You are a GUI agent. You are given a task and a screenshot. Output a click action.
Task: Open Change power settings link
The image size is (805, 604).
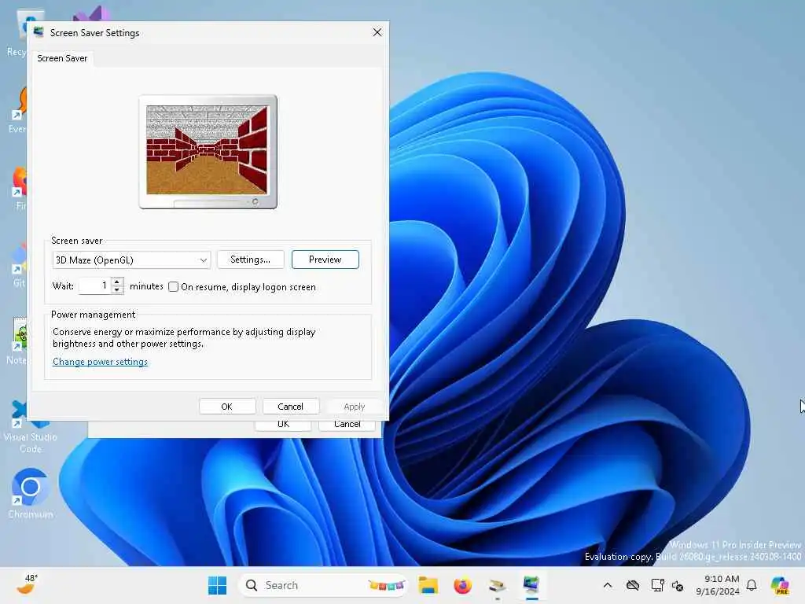click(100, 362)
